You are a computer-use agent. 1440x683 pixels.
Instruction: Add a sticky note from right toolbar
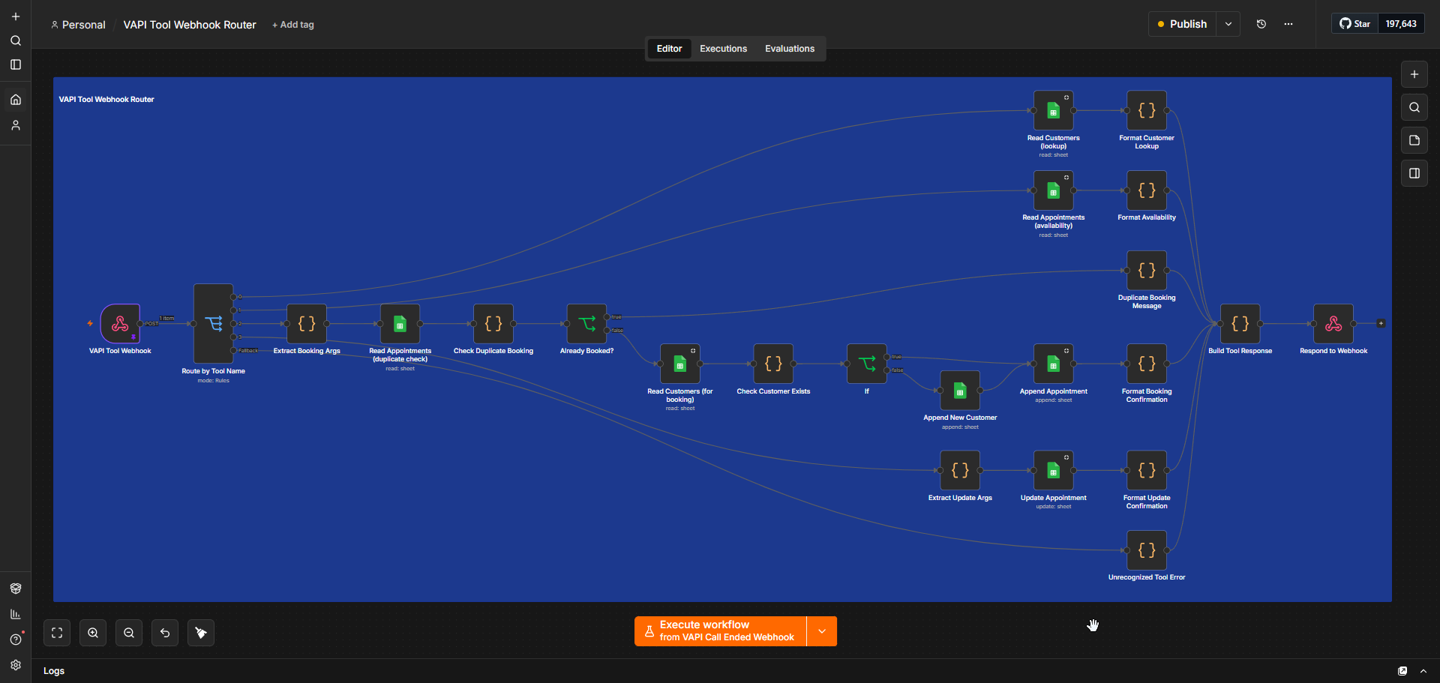pos(1414,140)
